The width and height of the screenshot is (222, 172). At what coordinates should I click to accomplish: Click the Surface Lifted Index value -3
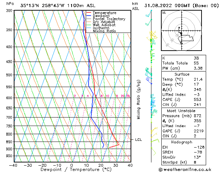(x=197, y=94)
